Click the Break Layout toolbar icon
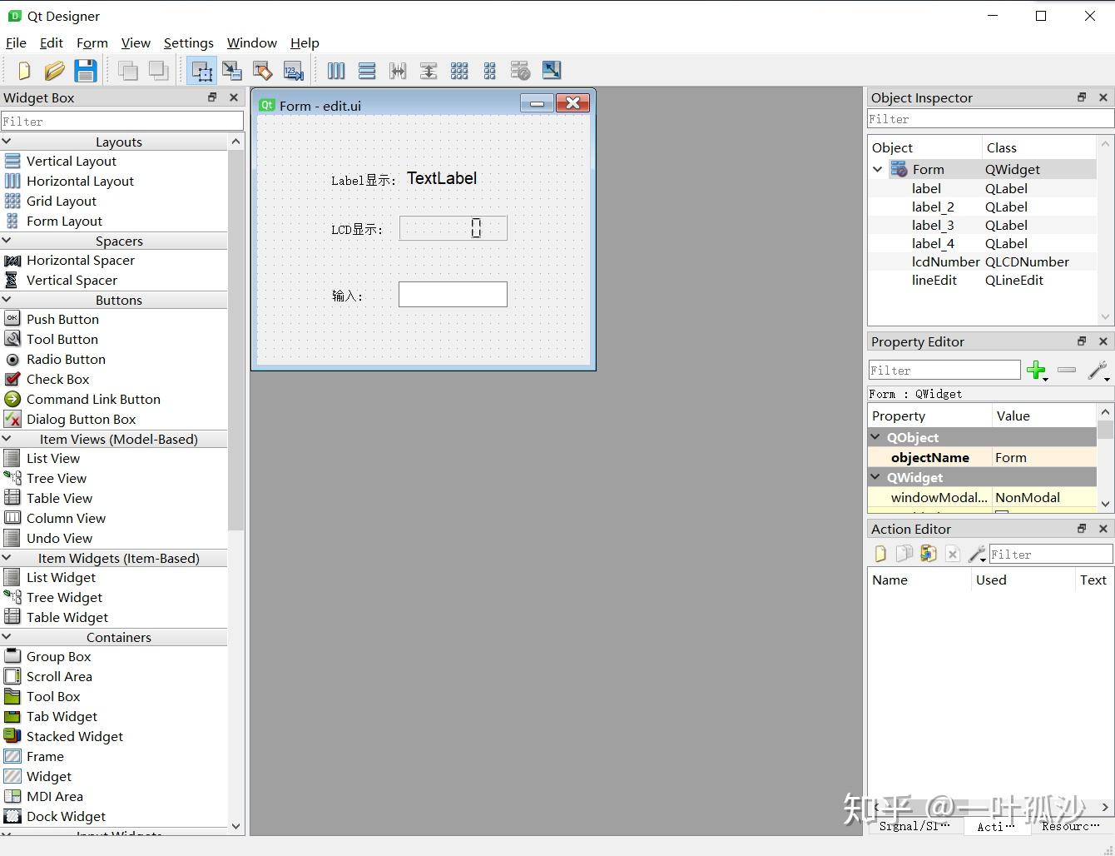Image resolution: width=1115 pixels, height=856 pixels. tap(520, 71)
